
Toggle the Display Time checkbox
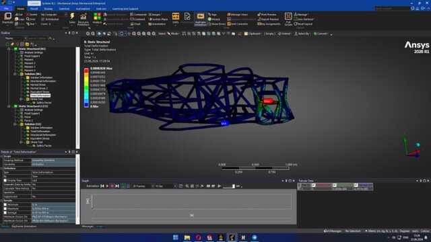[5, 180]
